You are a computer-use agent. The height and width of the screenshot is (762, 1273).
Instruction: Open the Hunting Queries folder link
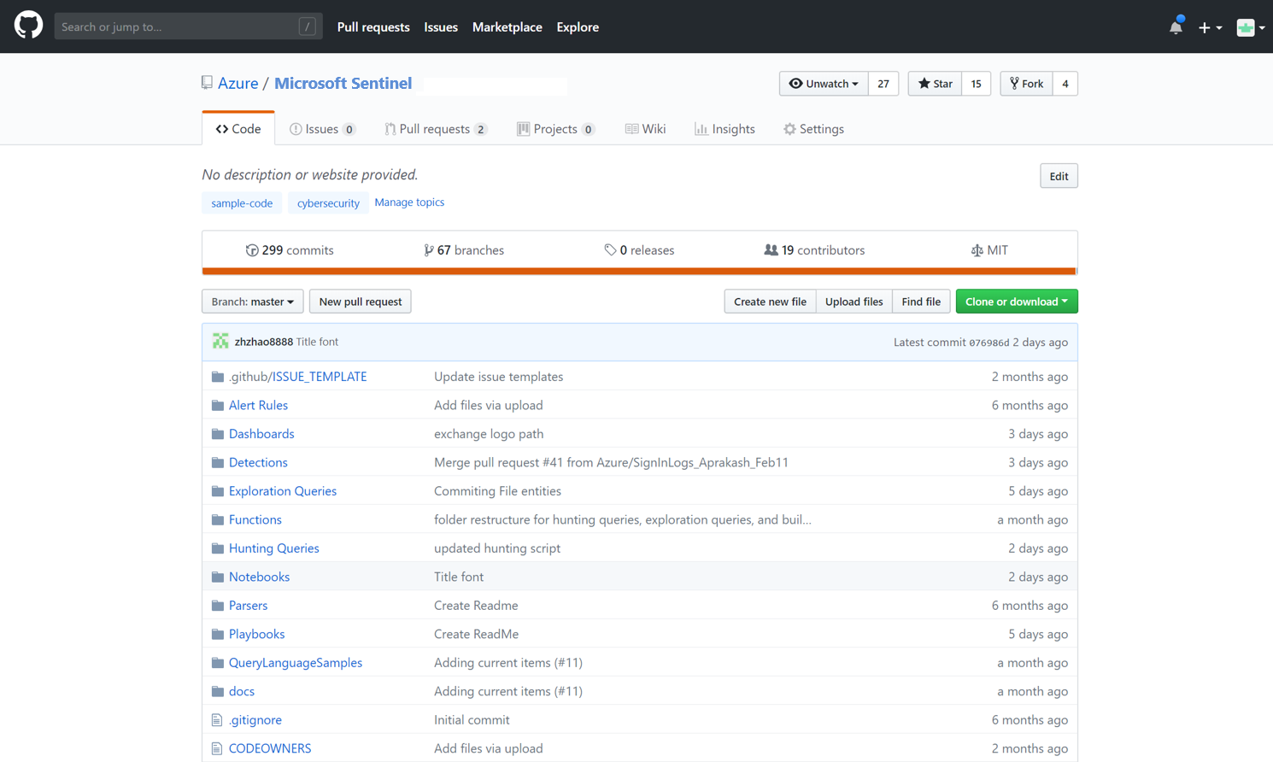pos(273,548)
